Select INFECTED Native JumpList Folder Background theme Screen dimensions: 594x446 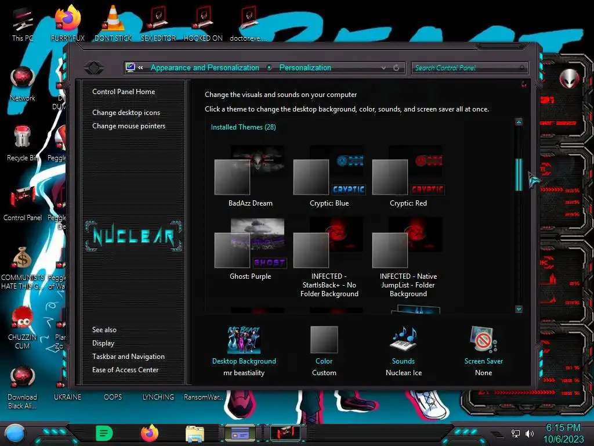(x=408, y=258)
